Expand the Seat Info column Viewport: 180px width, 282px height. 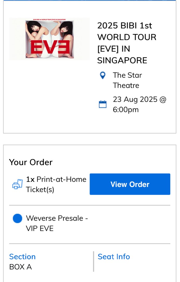pyautogui.click(x=114, y=257)
